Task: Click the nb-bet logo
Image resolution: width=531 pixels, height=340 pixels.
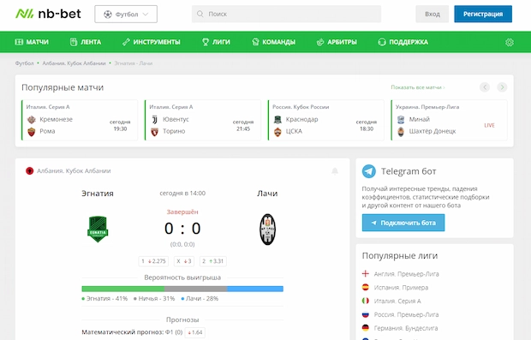Action: tap(48, 14)
